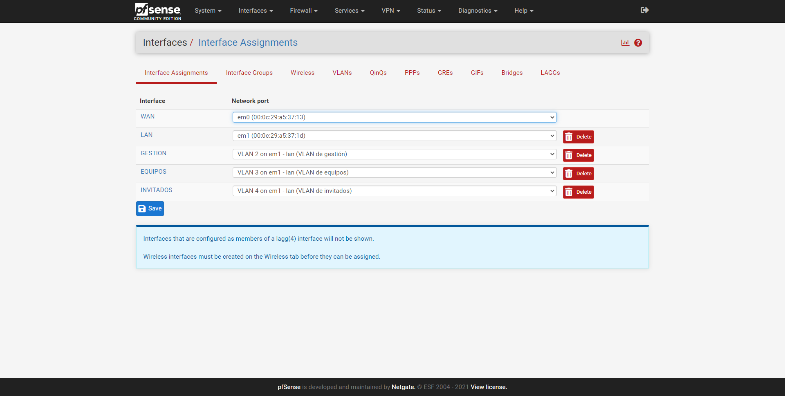Screen dimensions: 785x396
Task: Open the status graph icon in the header
Action: click(x=625, y=43)
